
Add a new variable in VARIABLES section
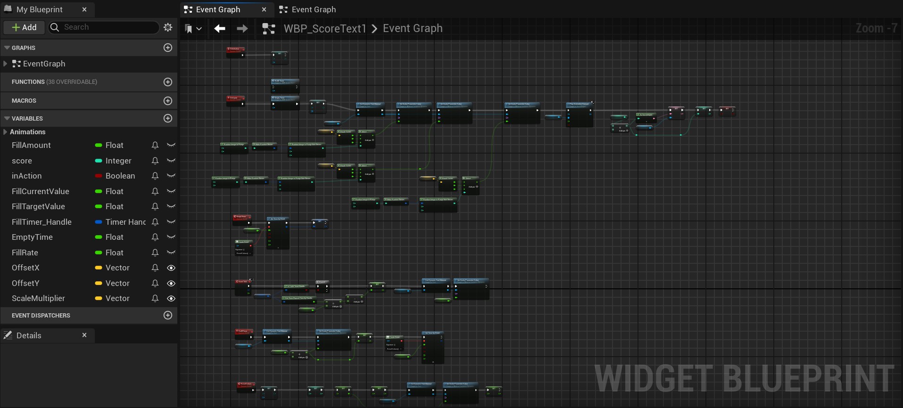(168, 118)
